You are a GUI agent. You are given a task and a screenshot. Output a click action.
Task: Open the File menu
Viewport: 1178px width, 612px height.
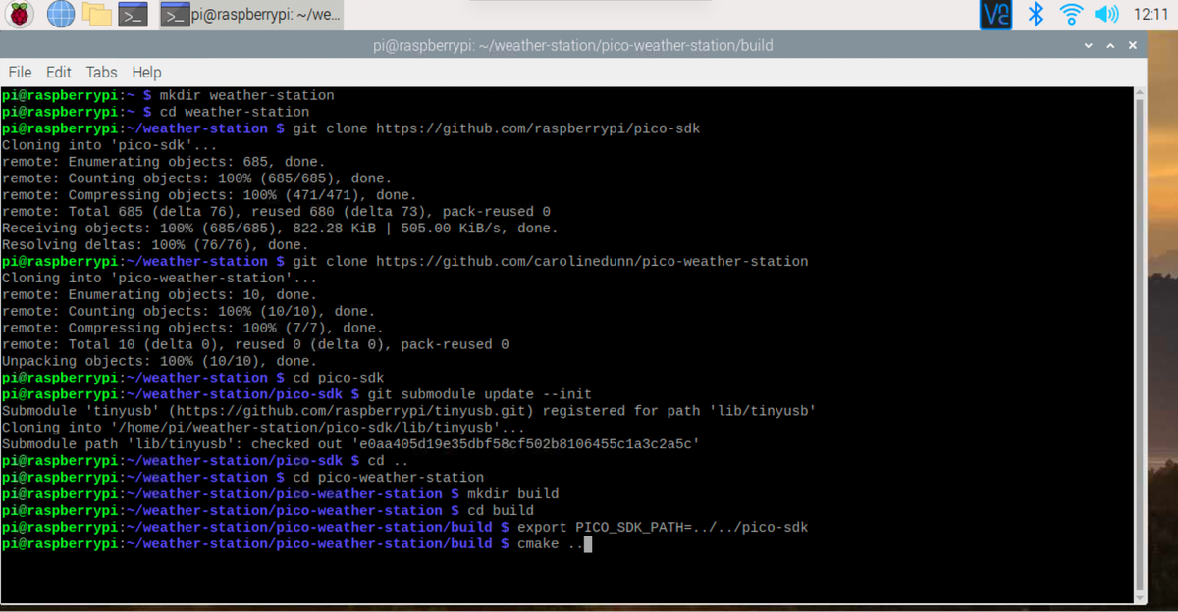point(20,72)
